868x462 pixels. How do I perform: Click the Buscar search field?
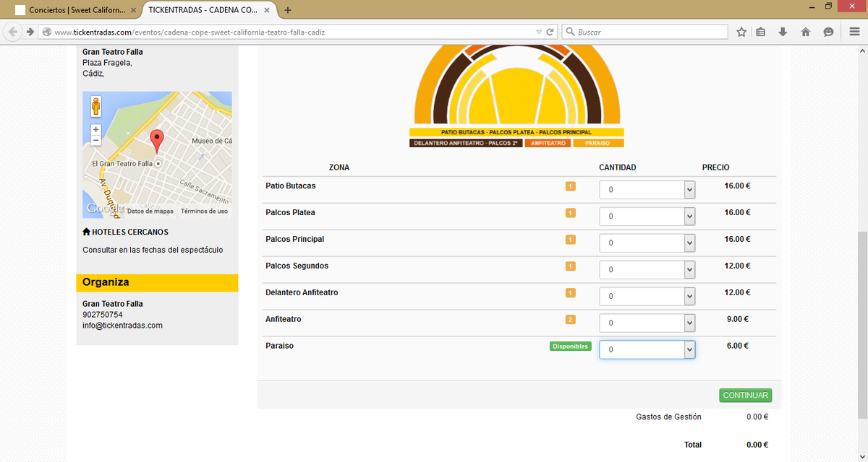click(x=644, y=32)
